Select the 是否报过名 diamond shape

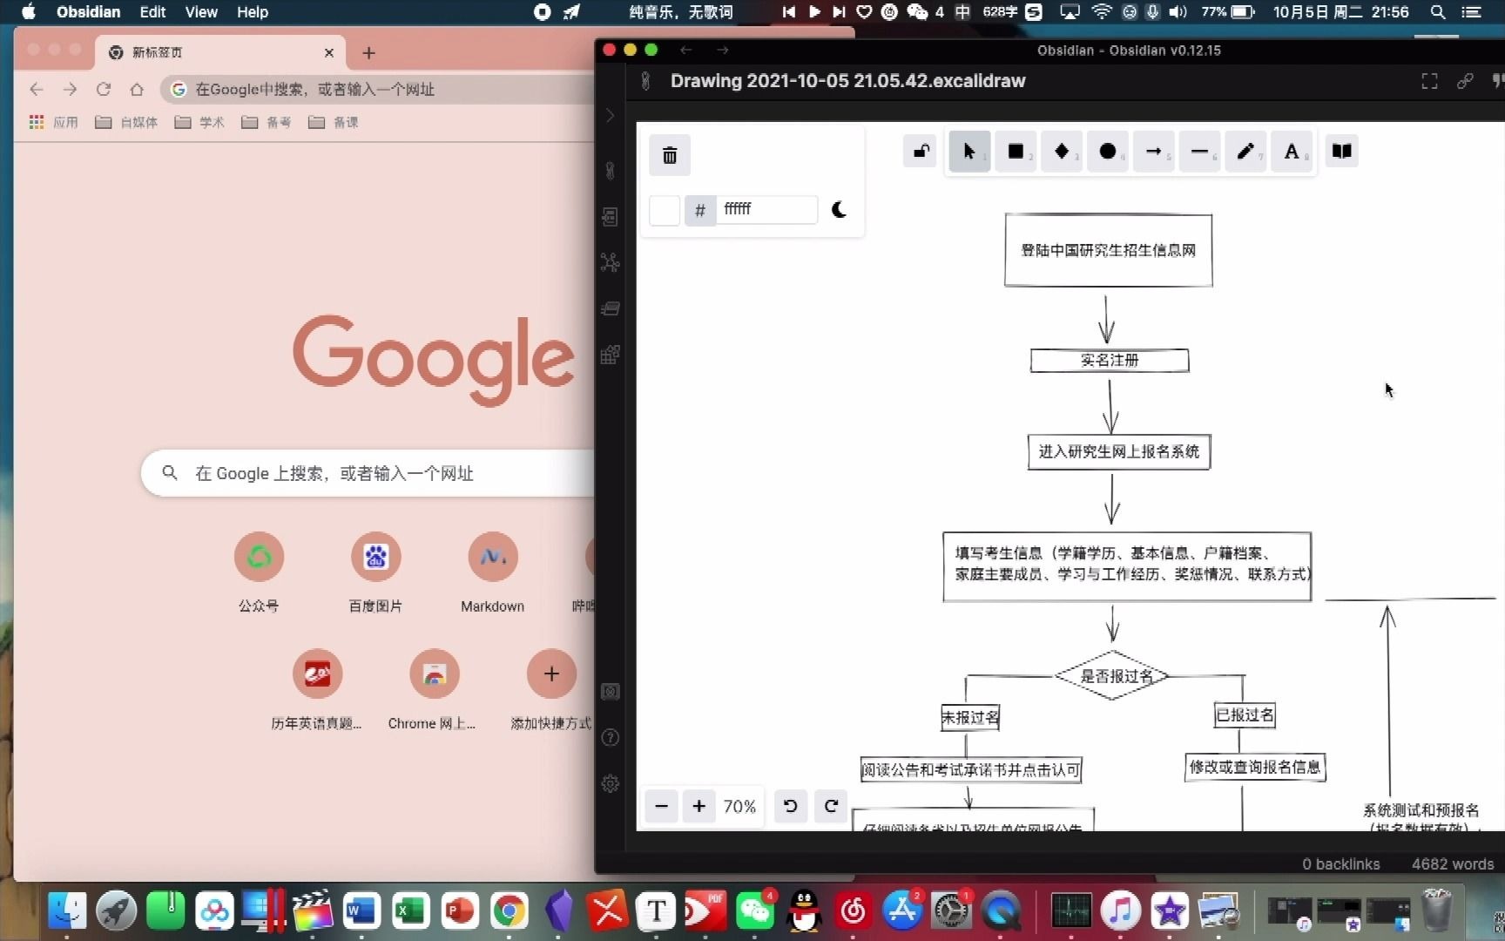click(1112, 675)
